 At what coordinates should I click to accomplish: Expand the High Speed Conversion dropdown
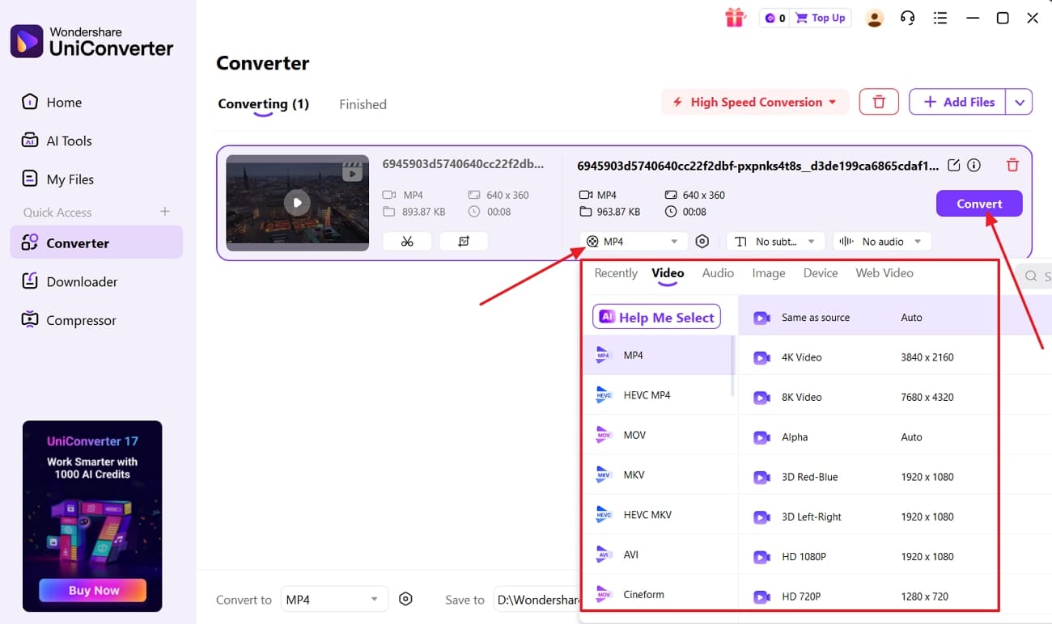click(755, 102)
